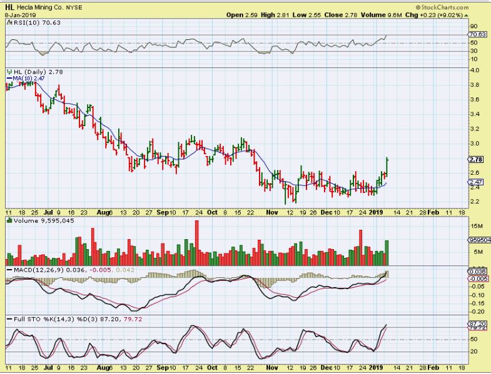Screen dimensions: 491x374
Task: Click the HL (Daily) 2.78 legend label
Action: (38, 72)
